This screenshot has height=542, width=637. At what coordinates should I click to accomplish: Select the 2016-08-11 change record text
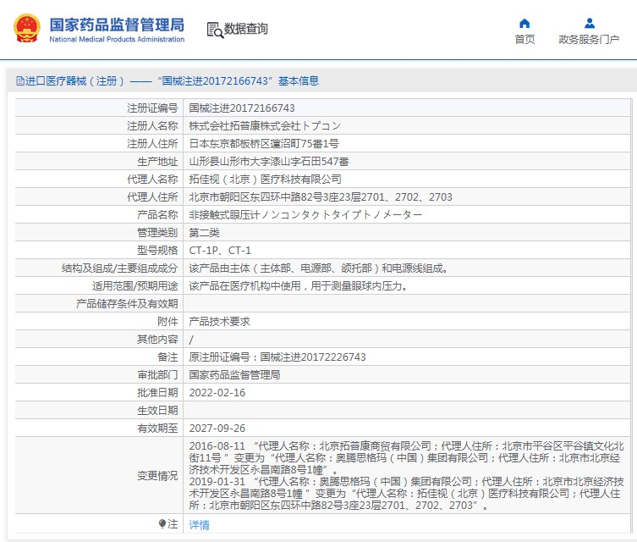coord(406,458)
